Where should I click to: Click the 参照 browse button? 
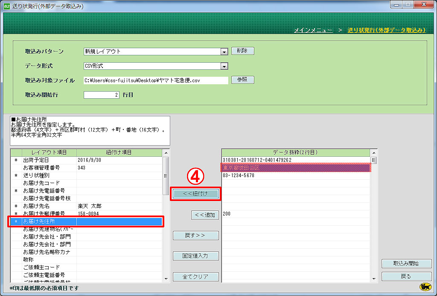click(242, 80)
